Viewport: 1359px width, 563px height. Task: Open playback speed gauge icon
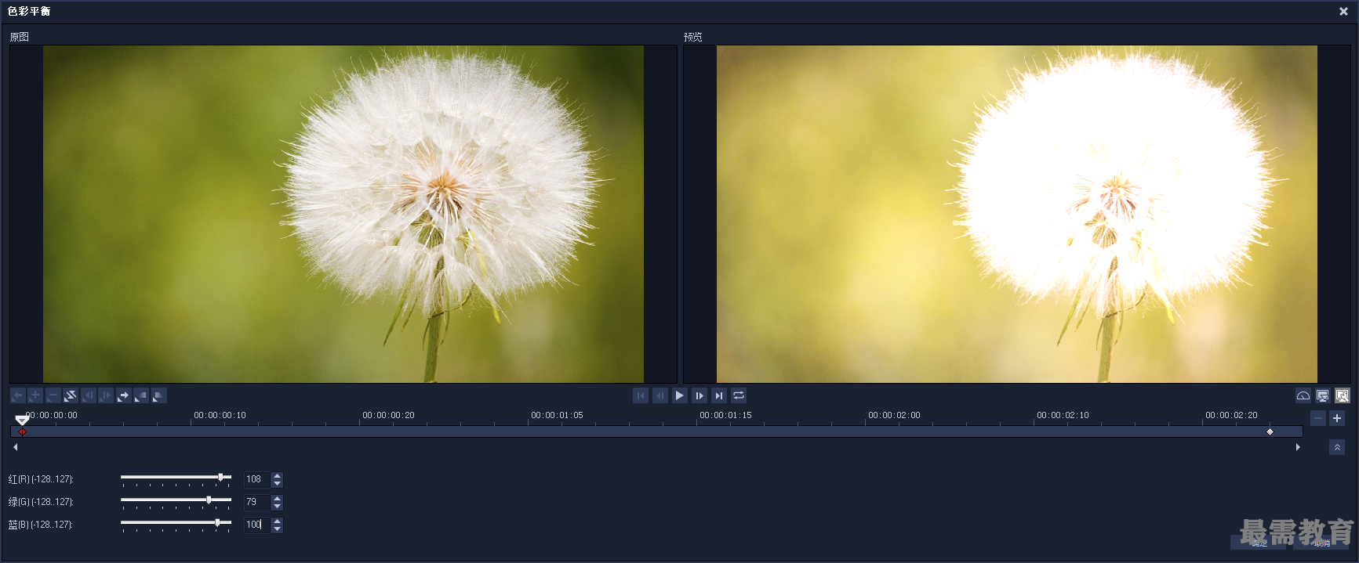click(x=1303, y=396)
